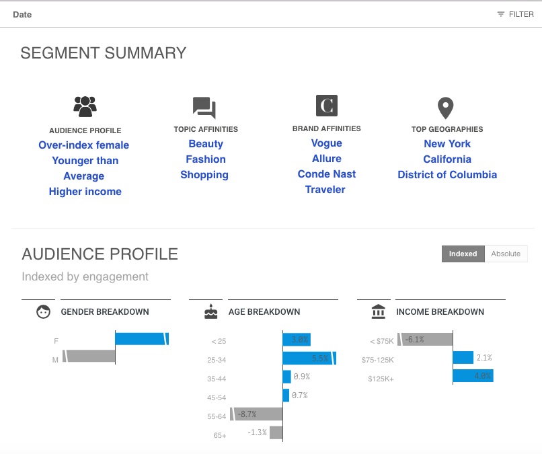Viewport: 542px width, 454px height.
Task: Click the Gender Breakdown face icon
Action: coord(44,312)
